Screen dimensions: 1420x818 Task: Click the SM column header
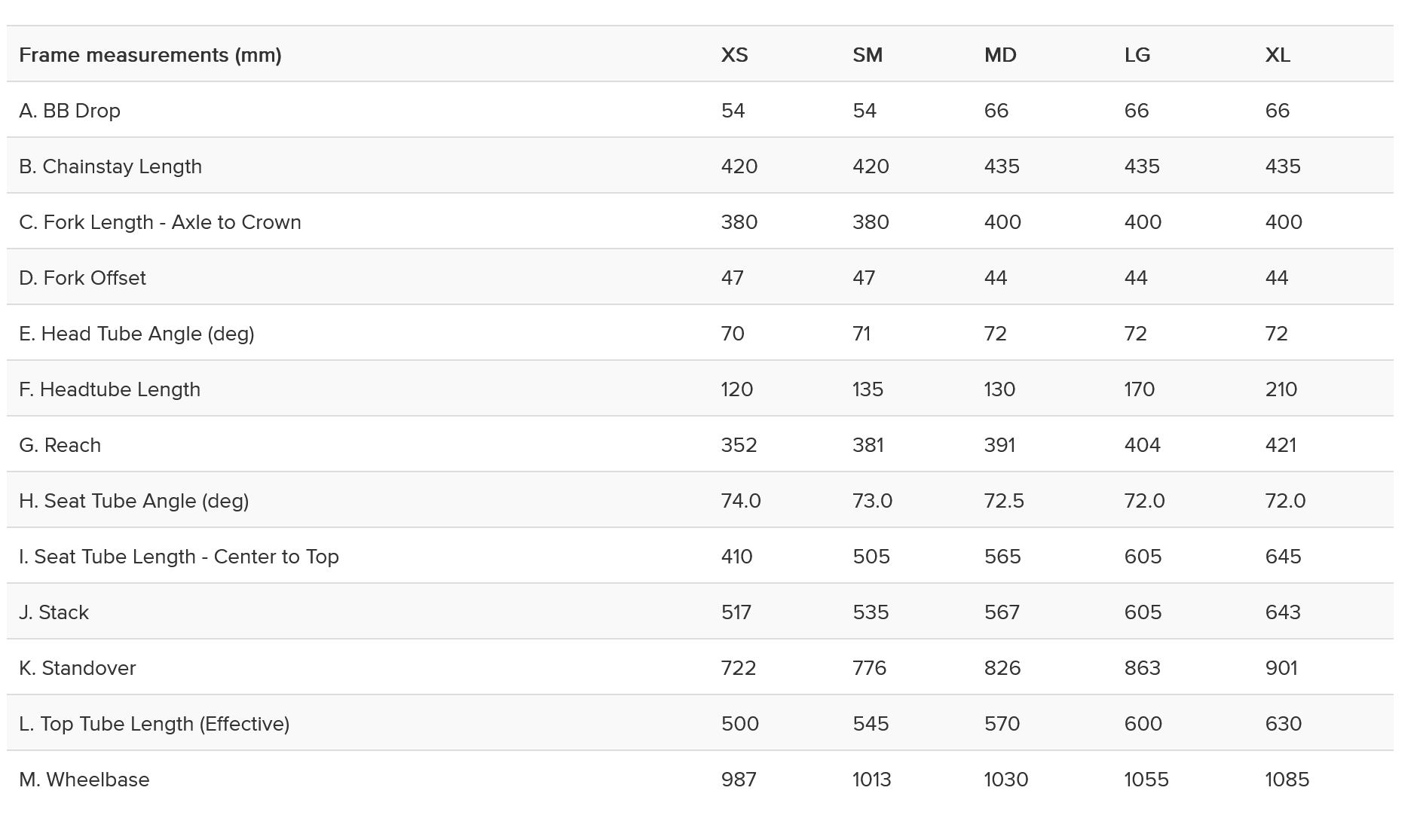(x=867, y=55)
